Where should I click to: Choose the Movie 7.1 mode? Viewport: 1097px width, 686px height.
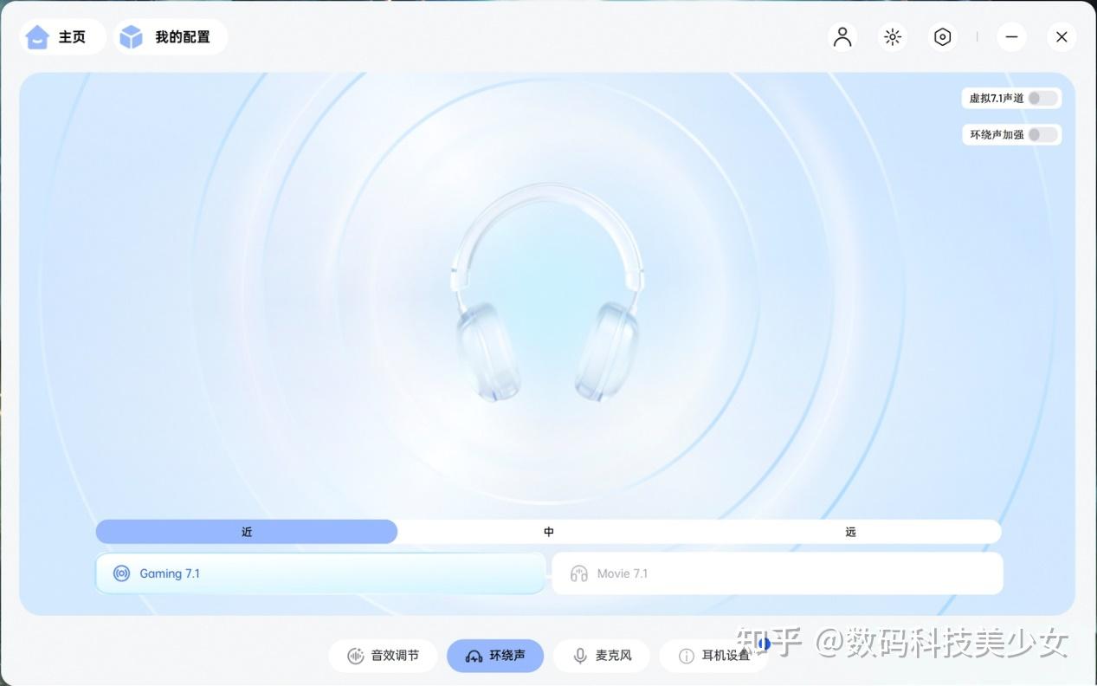(x=778, y=573)
